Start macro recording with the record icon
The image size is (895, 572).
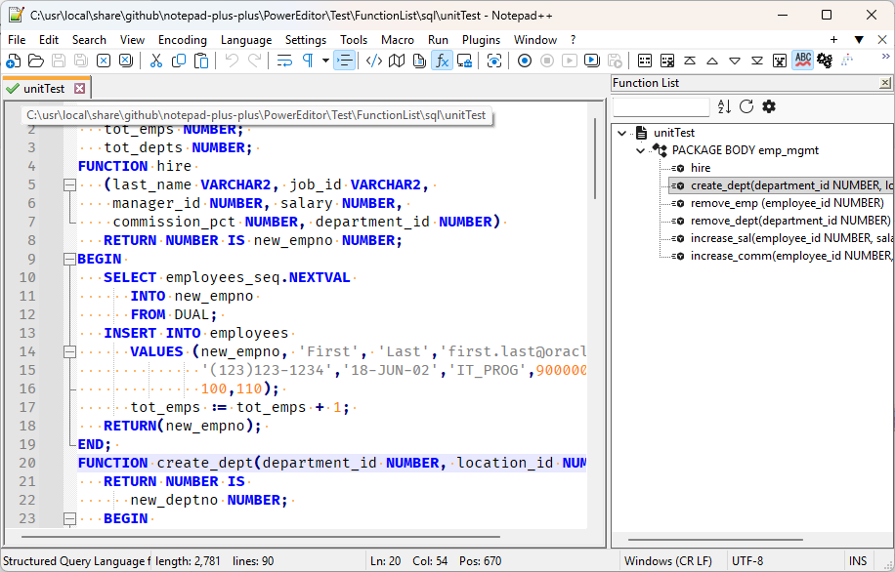(525, 61)
